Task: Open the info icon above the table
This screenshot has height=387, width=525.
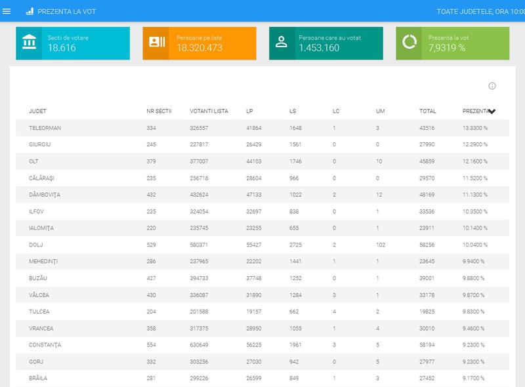Action: tap(492, 86)
